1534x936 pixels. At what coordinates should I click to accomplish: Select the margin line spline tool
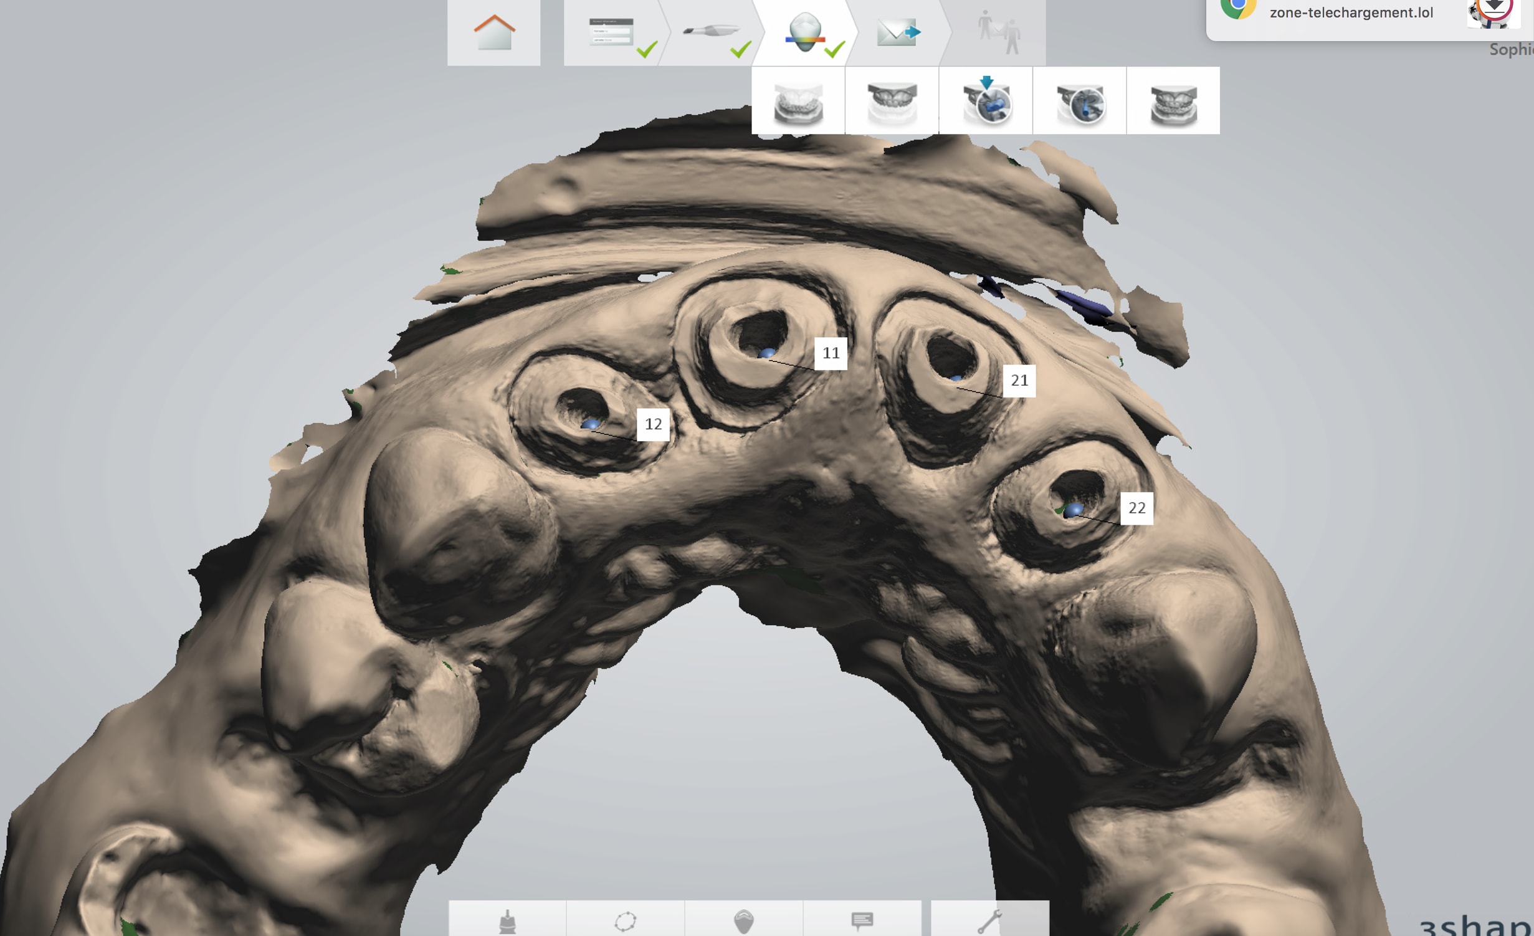point(626,920)
